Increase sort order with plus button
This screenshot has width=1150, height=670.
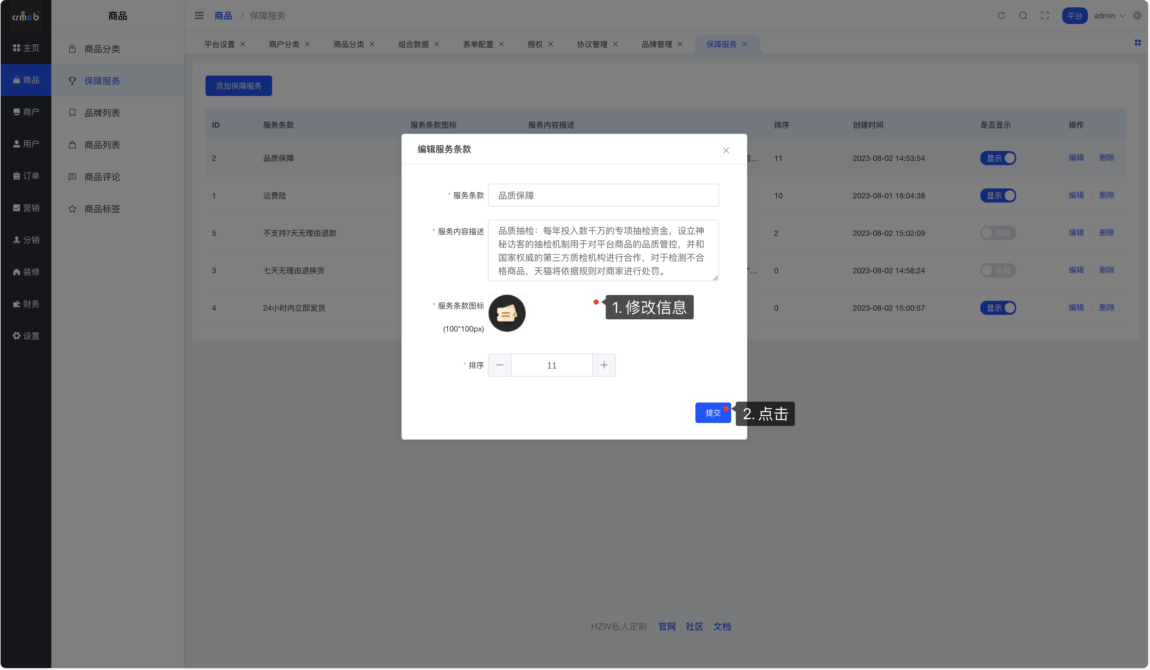coord(604,365)
